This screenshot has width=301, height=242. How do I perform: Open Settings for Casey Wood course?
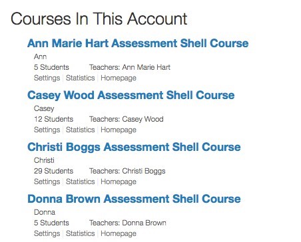point(47,130)
